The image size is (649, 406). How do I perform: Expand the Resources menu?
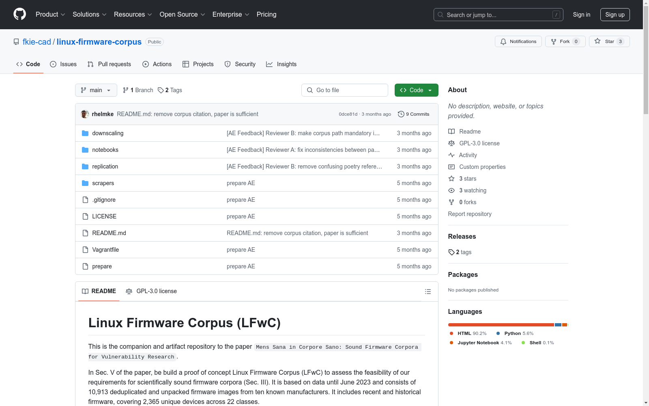(x=133, y=15)
